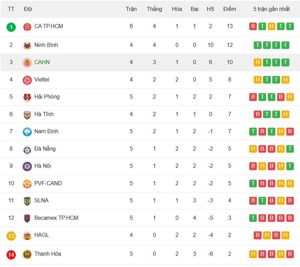Click the green rank 1 badge
This screenshot has width=300, height=267.
pos(11,27)
